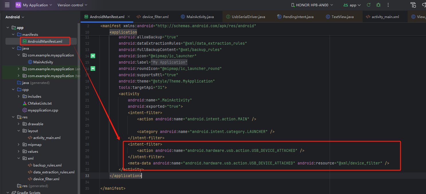
Task: Click line number 33 in the gutter
Action: pyautogui.click(x=87, y=176)
